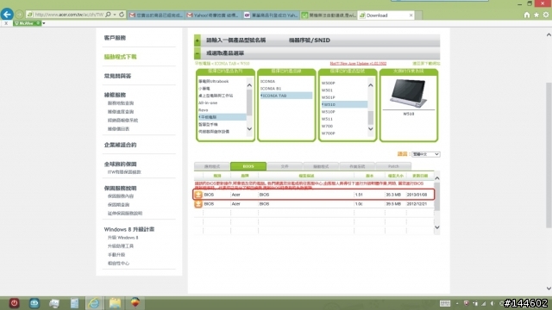The image size is (552, 310).
Task: Open the on-screen keyboard tray icon
Action: (x=445, y=303)
